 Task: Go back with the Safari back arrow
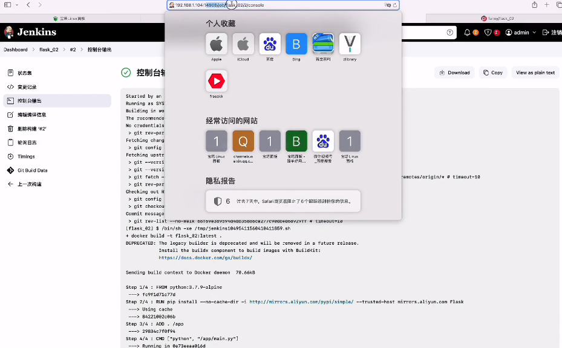pos(28,5)
